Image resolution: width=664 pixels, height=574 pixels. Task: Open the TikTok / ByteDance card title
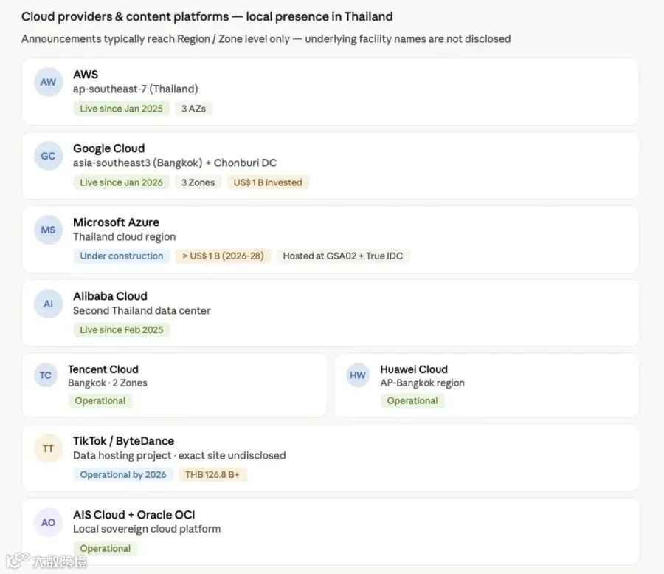point(124,441)
